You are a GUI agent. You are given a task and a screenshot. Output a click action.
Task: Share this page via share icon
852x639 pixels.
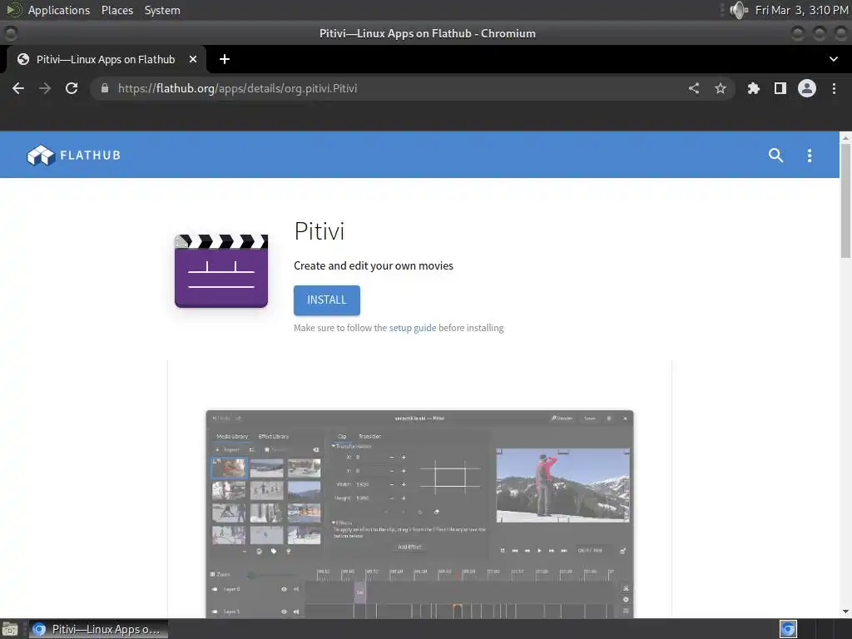[x=694, y=88]
